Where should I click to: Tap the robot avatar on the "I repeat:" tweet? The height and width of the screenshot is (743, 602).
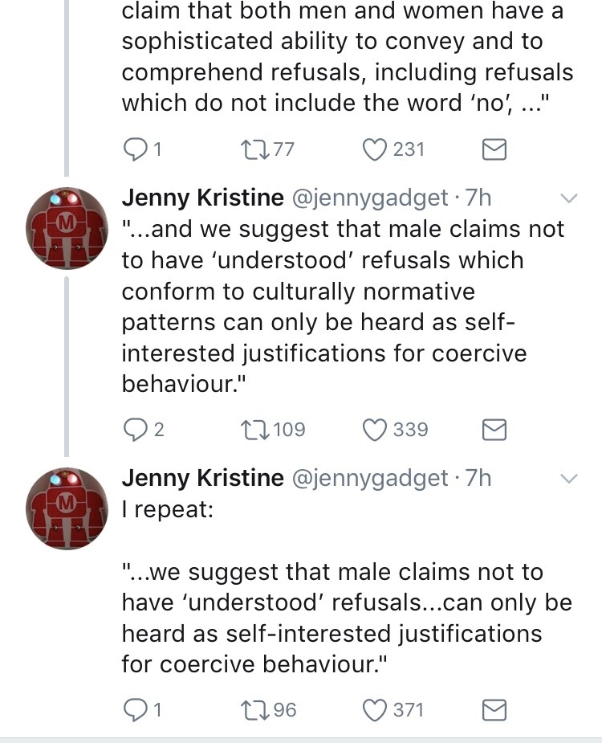67,509
